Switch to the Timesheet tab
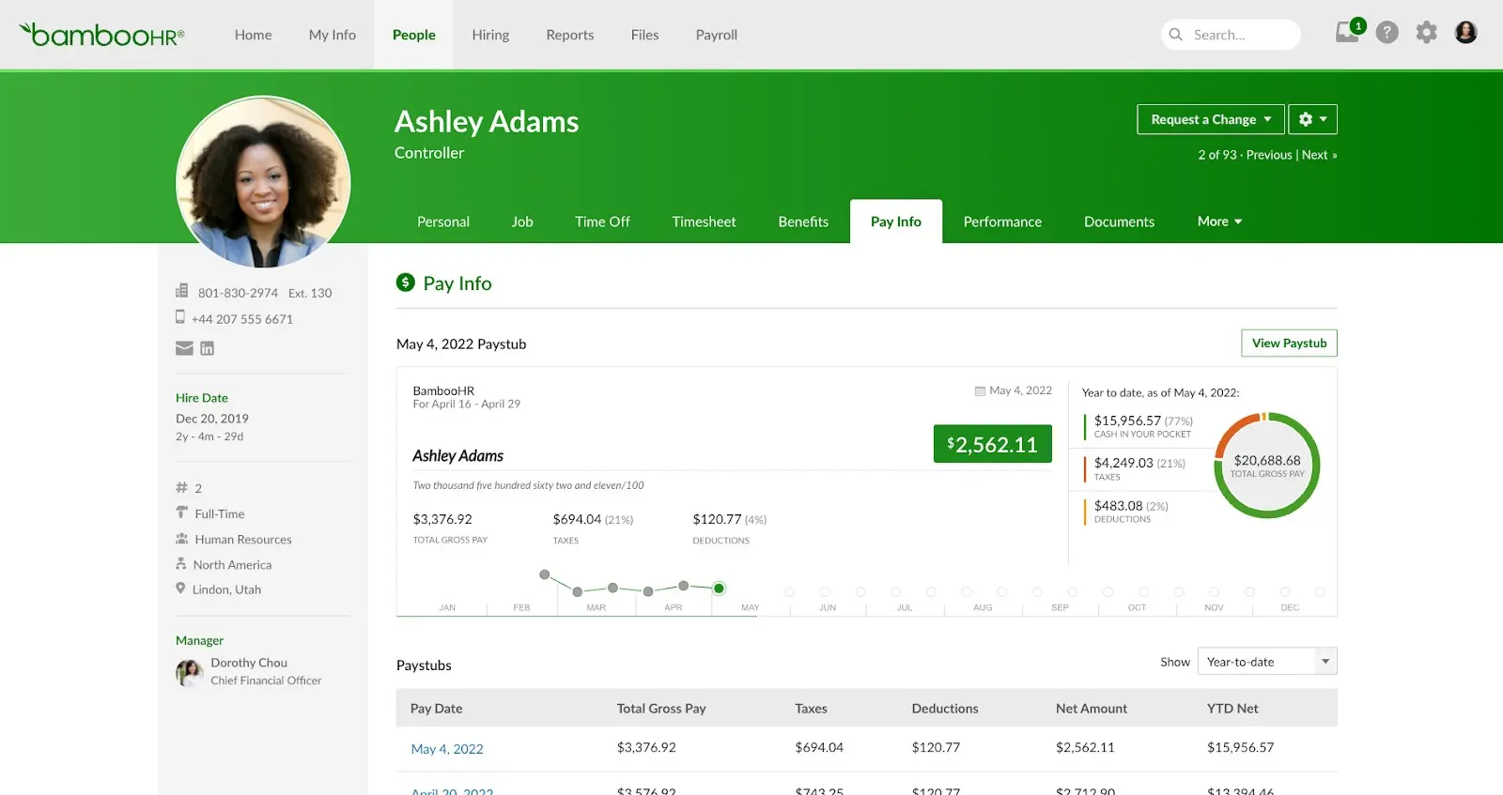 tap(704, 222)
